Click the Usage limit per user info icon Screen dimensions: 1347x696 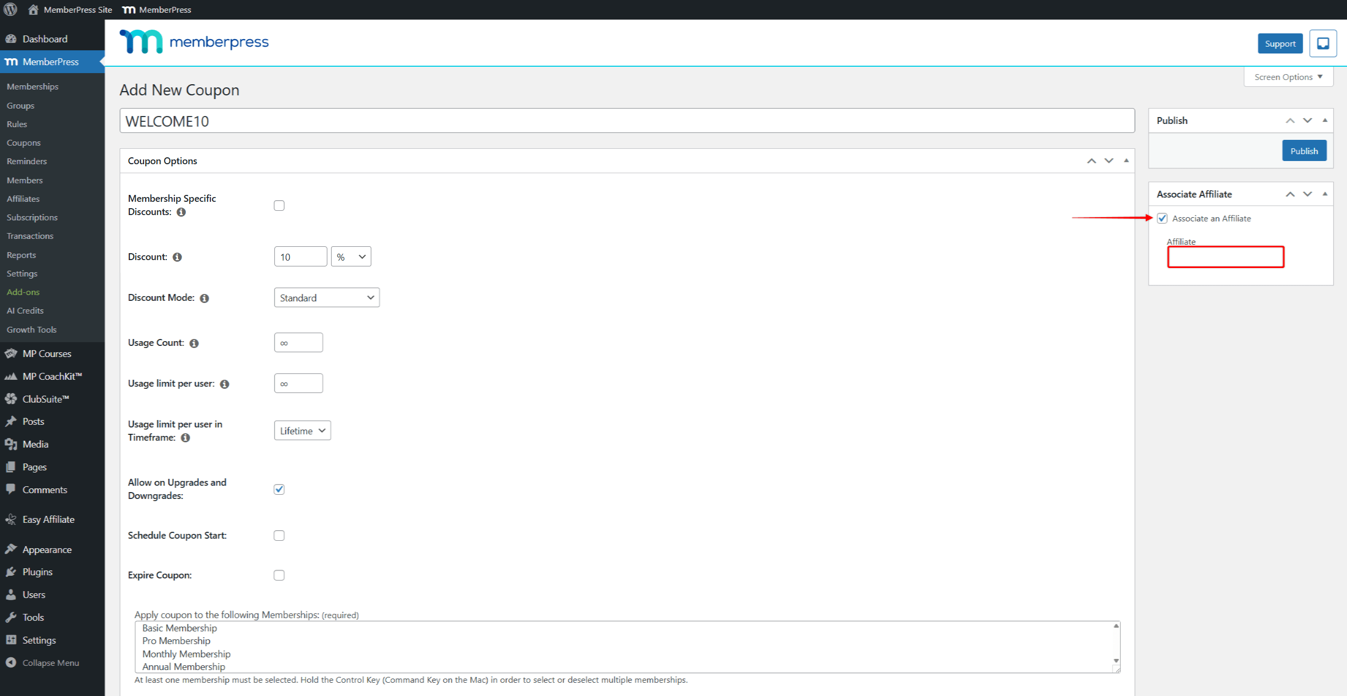(225, 384)
